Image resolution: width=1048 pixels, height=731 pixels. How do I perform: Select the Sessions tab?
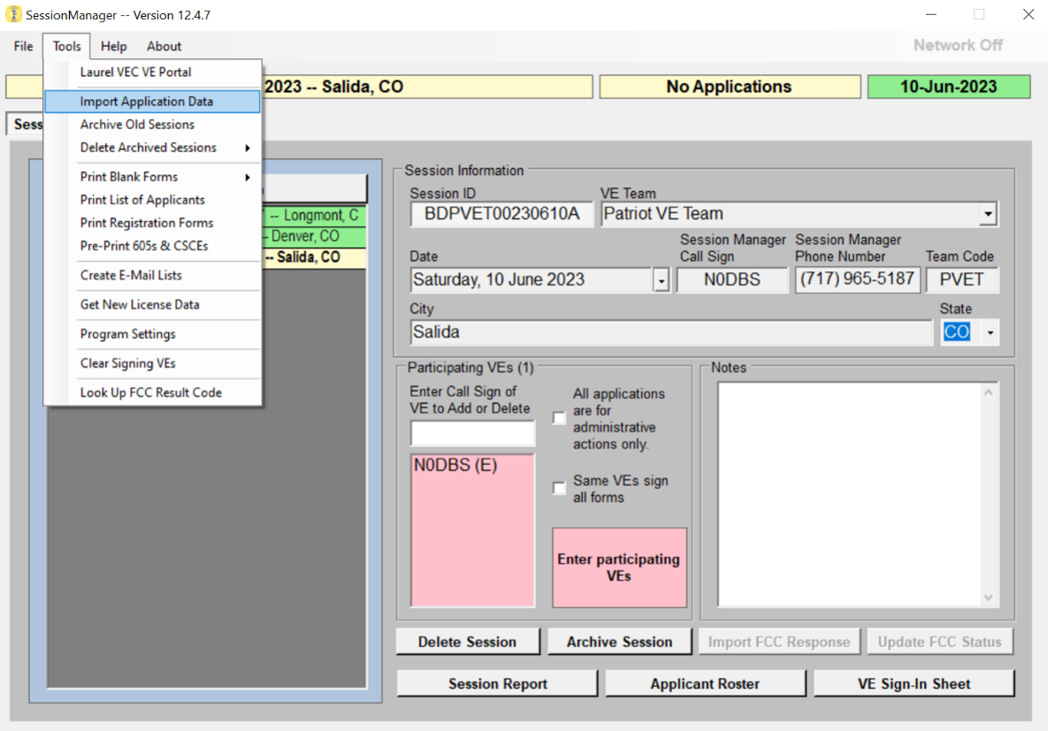pyautogui.click(x=26, y=125)
